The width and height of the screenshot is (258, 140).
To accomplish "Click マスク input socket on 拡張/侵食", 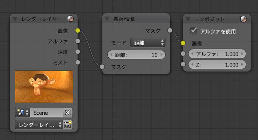I will pos(102,67).
